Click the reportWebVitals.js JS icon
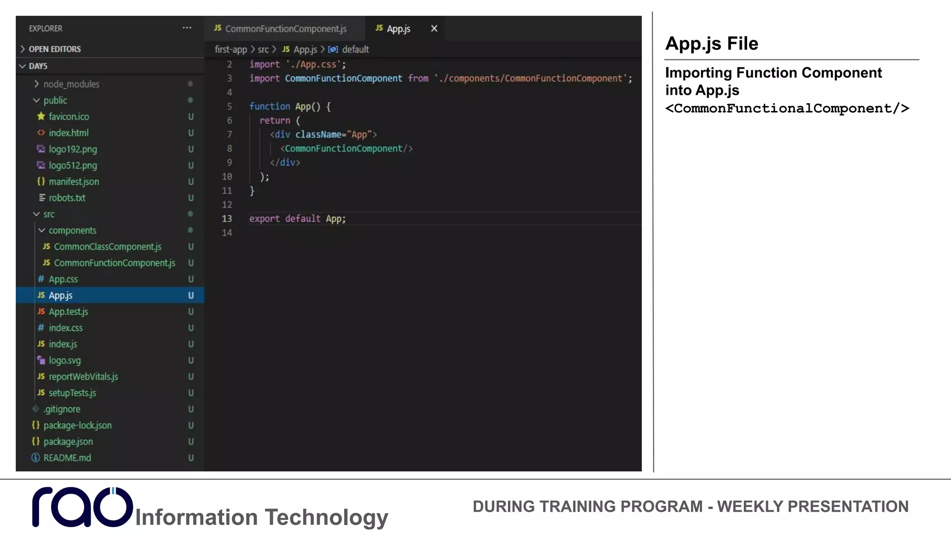The height and width of the screenshot is (535, 951). click(x=41, y=376)
